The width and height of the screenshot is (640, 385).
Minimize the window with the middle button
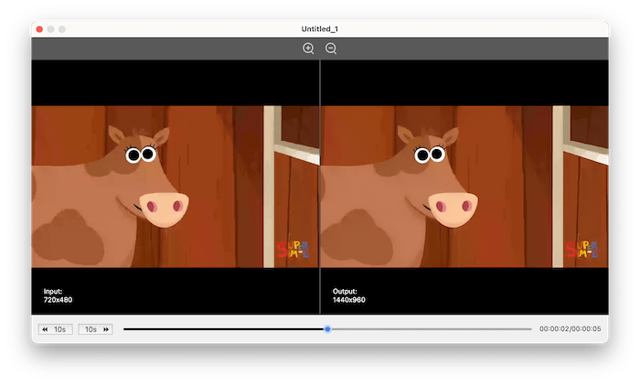(50, 29)
